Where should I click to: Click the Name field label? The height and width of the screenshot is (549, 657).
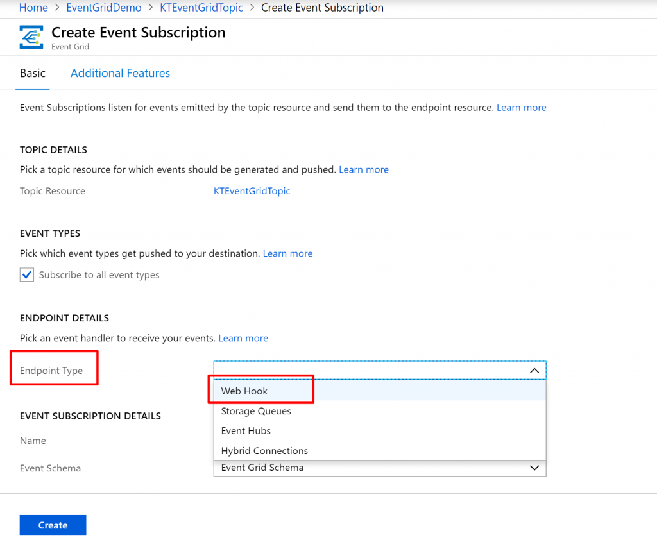(33, 441)
